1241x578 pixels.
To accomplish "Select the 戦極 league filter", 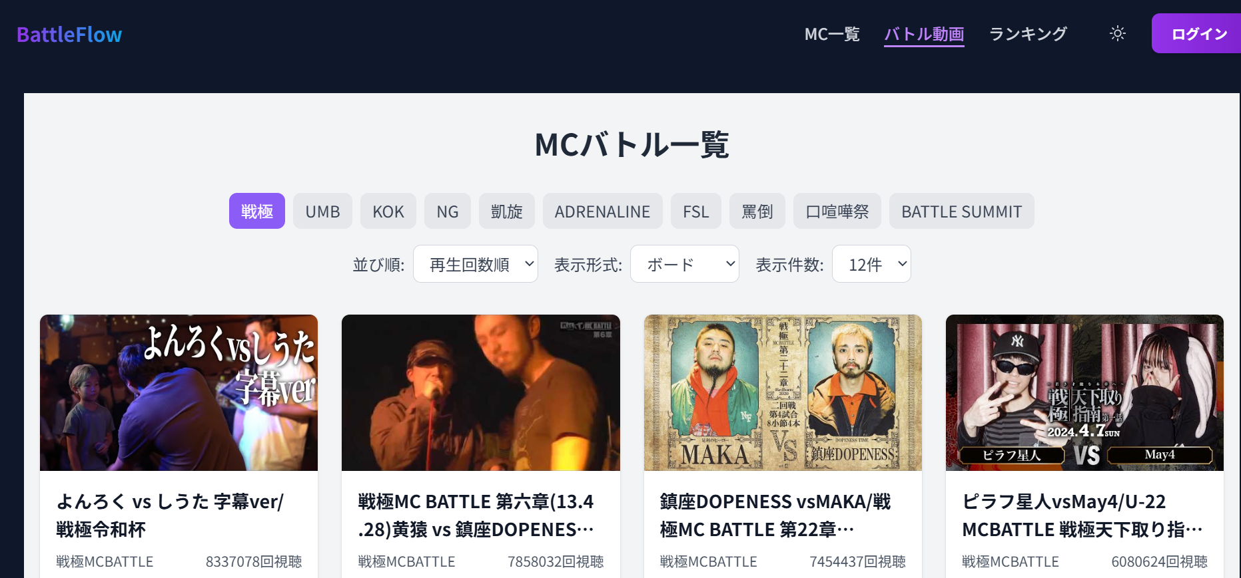I will (257, 211).
